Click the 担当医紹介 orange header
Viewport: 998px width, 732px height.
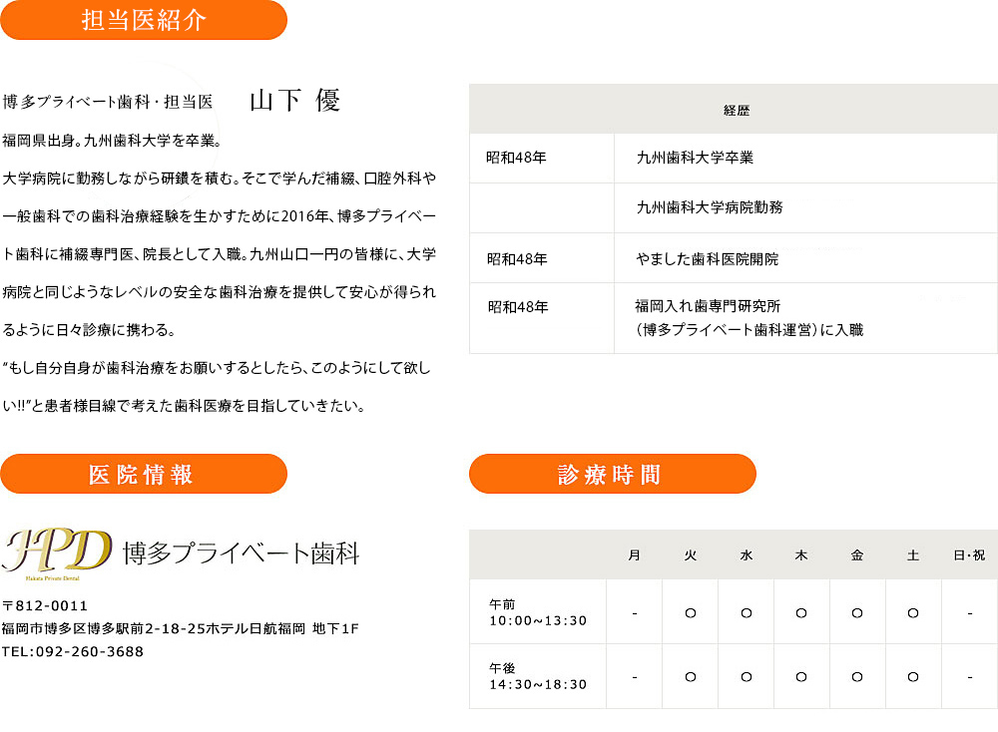(144, 20)
